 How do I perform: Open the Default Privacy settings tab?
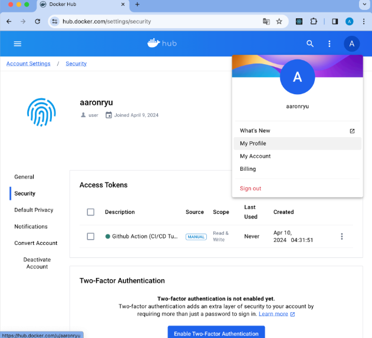[x=34, y=210]
